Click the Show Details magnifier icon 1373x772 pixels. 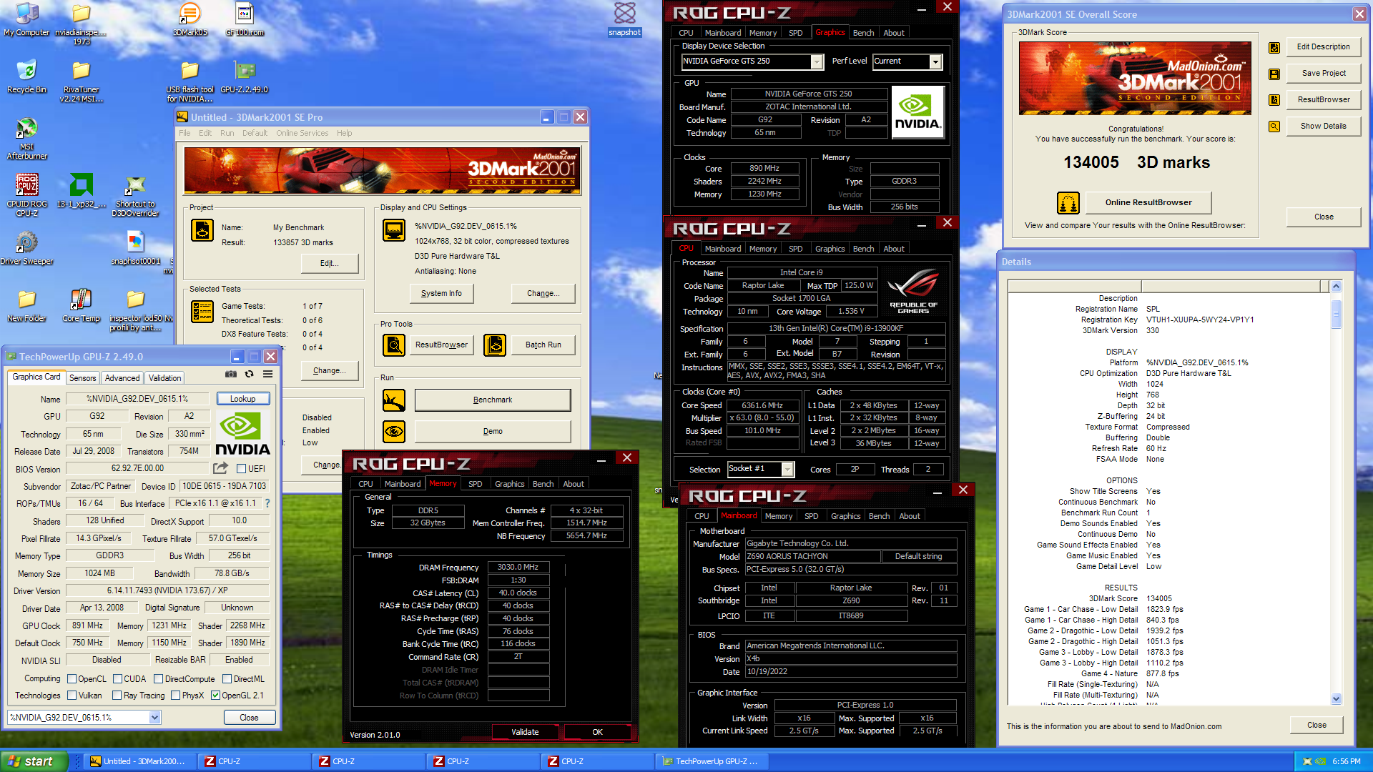[1274, 127]
